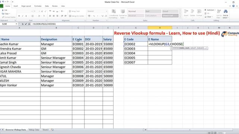This screenshot has height=134, width=239.
Task: Click cell with Bipin Vankar
Action: 20,85
